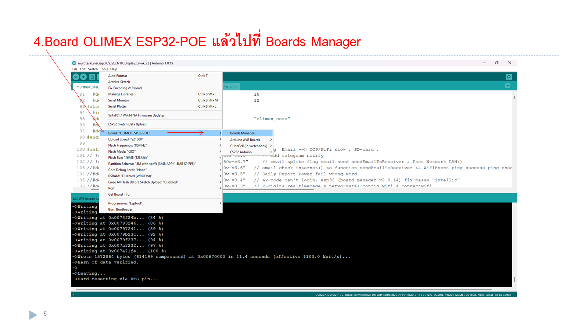Expand Flash Frequency: "80MHz" submenu

tap(161, 146)
